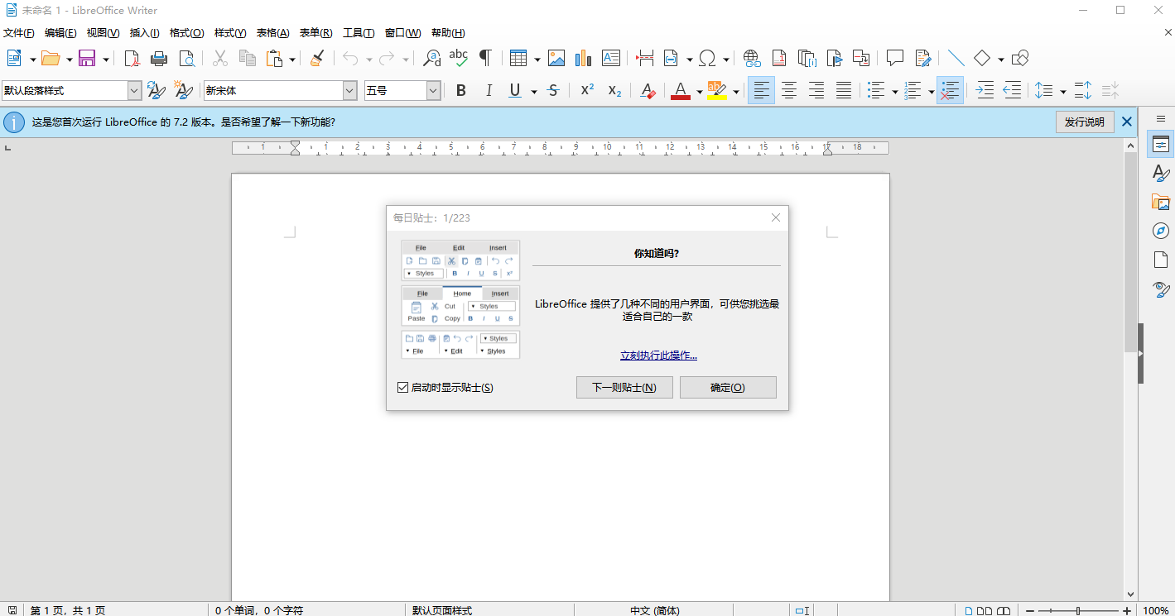Open the 文件(F) menu
This screenshot has width=1175, height=616.
(19, 33)
